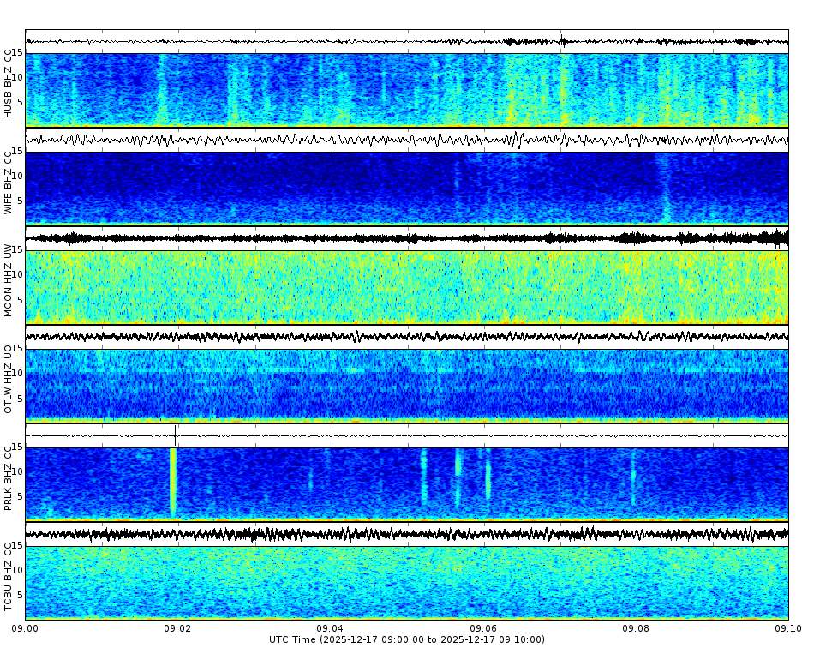814x648 pixels.
Task: Click the 09:00 time label
Action: coord(24,628)
